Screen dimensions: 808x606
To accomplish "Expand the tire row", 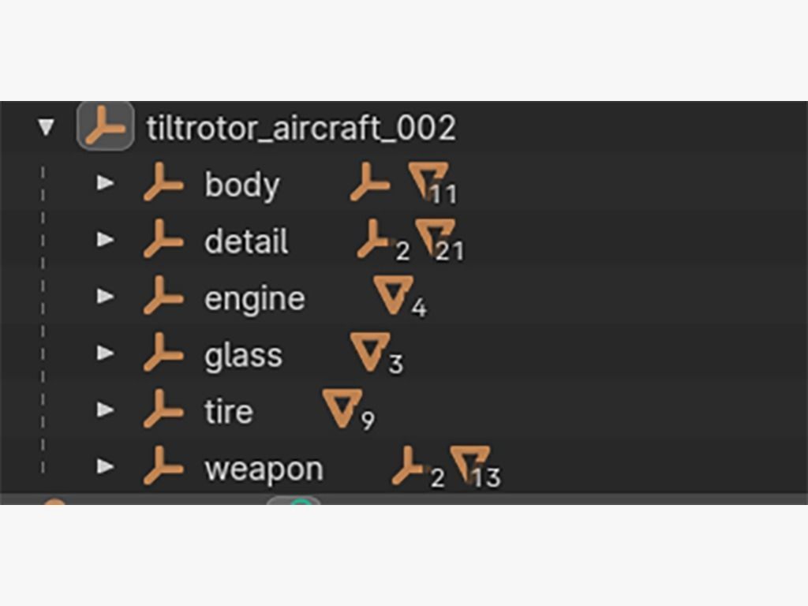I will point(105,410).
